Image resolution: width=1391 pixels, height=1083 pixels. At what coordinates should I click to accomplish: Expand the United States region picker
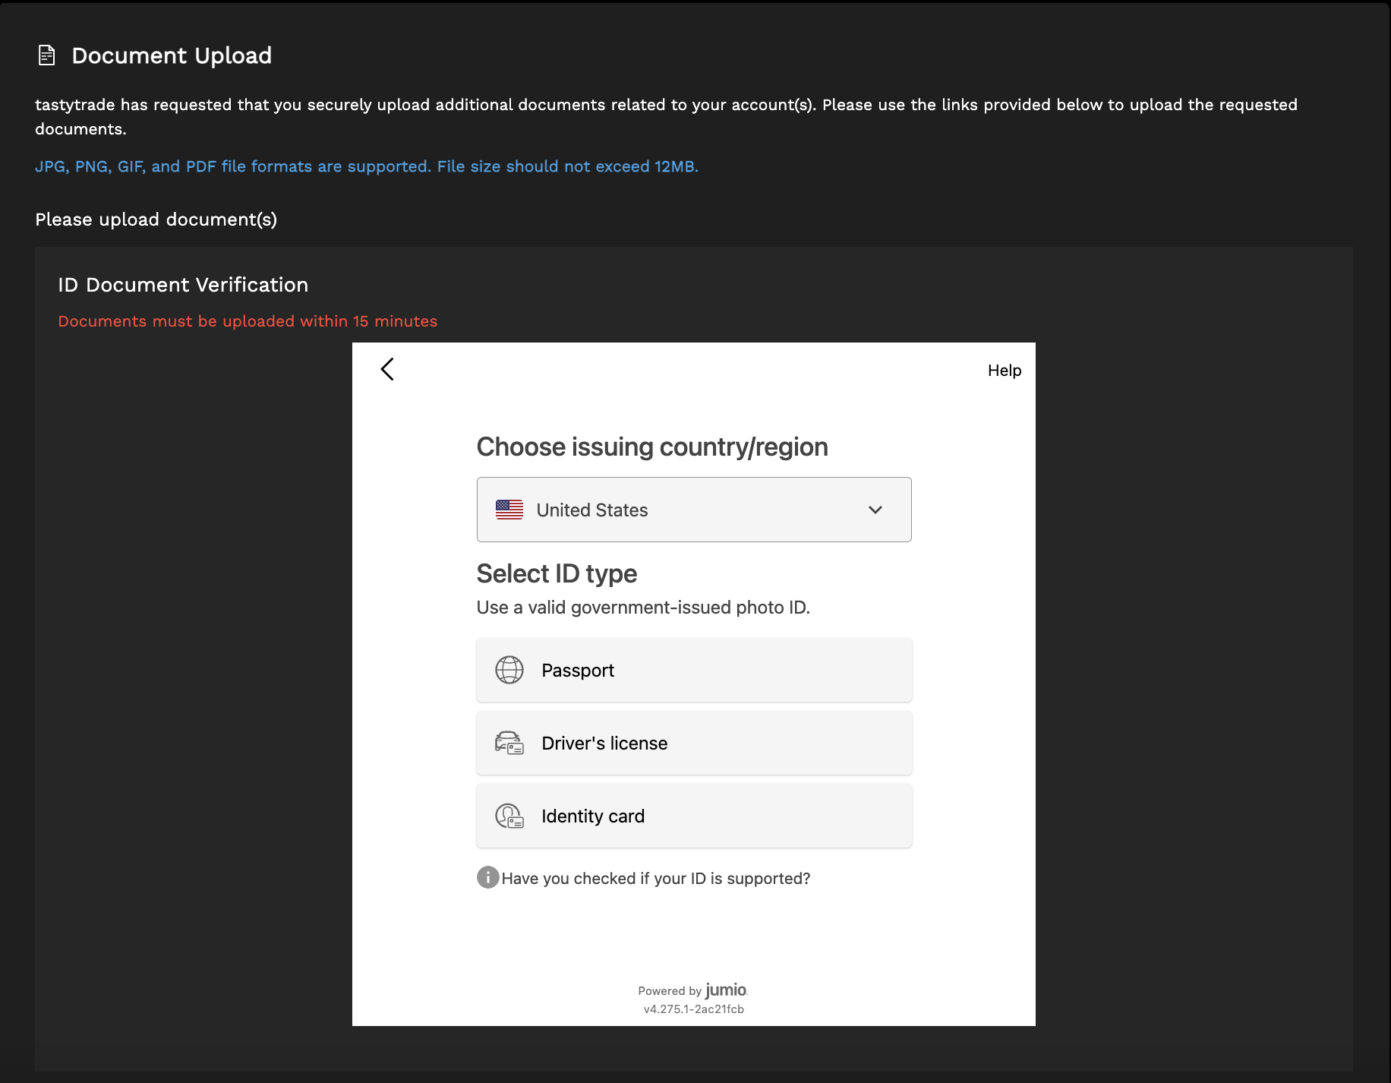tap(693, 510)
